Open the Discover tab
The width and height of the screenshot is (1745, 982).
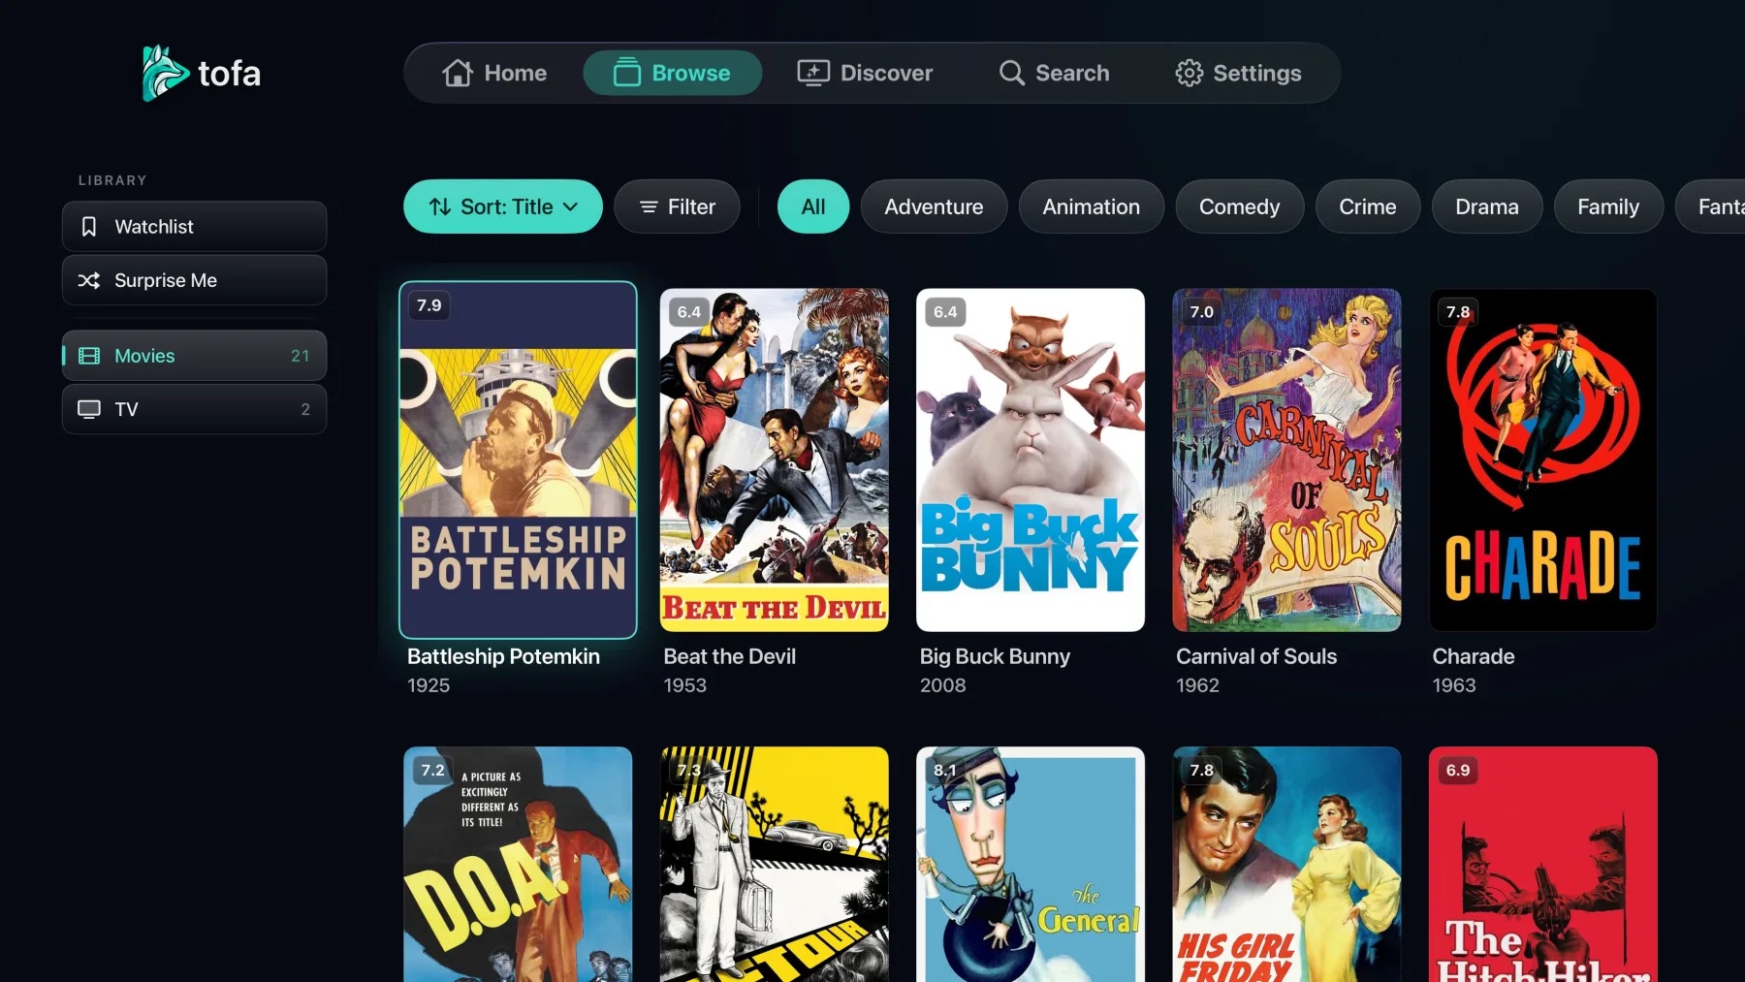pyautogui.click(x=865, y=73)
